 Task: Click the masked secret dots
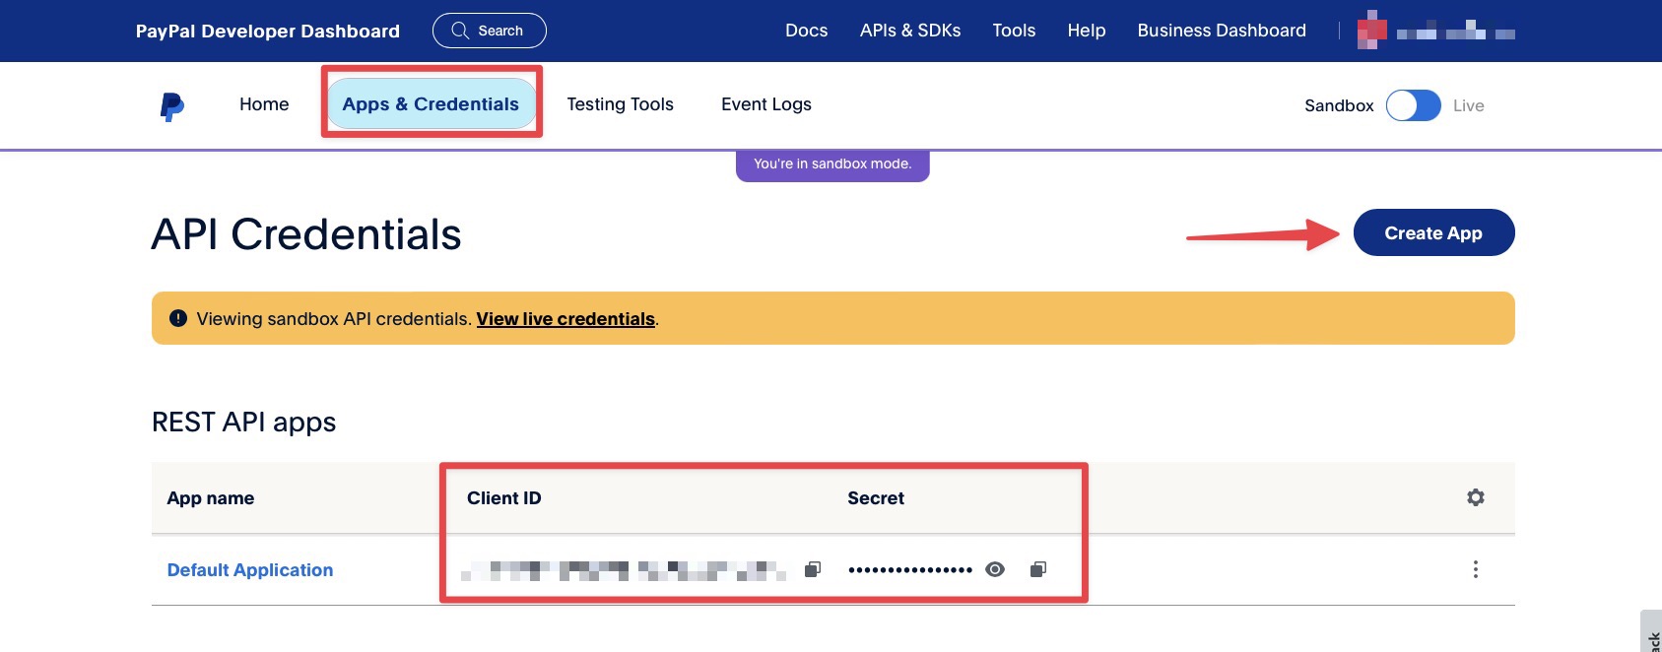pyautogui.click(x=910, y=569)
